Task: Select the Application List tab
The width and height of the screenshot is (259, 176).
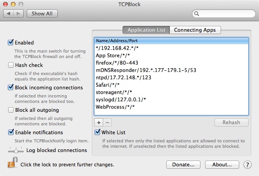Action: click(146, 30)
